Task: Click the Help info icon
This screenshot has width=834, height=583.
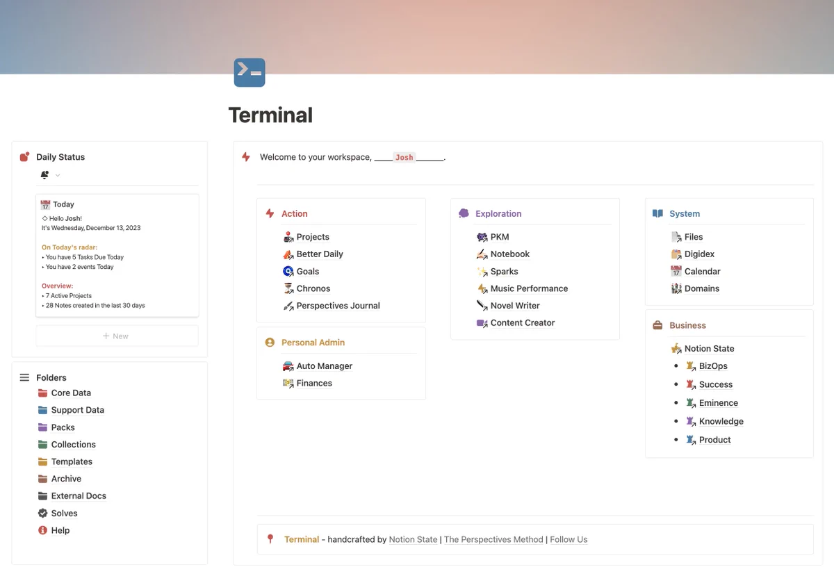Action: click(x=43, y=530)
